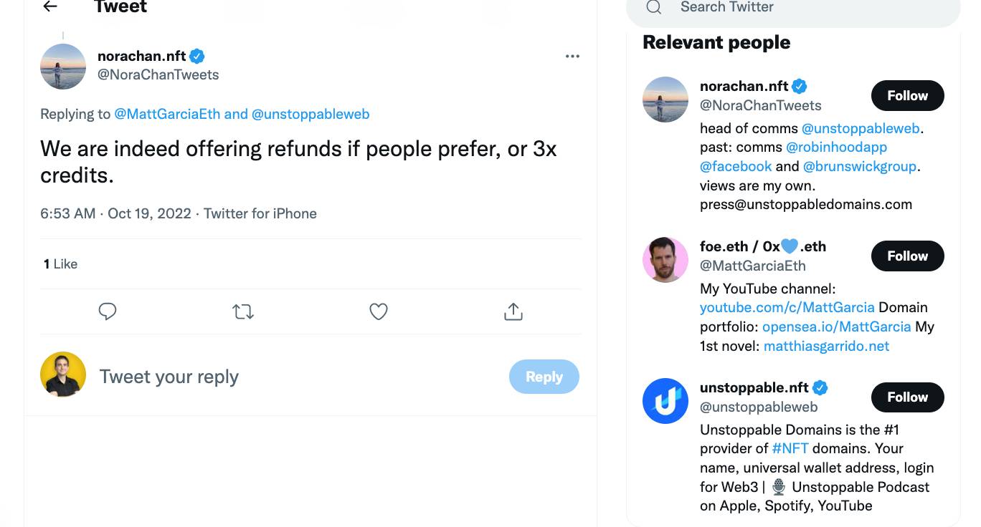Click the share tweet icon

pyautogui.click(x=513, y=311)
